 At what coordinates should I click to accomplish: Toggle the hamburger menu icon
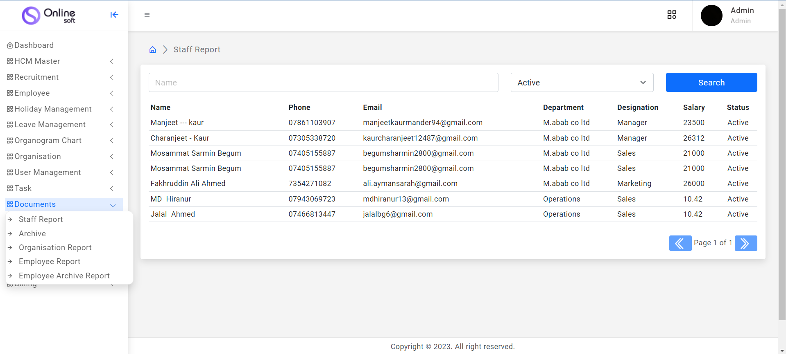pos(147,15)
